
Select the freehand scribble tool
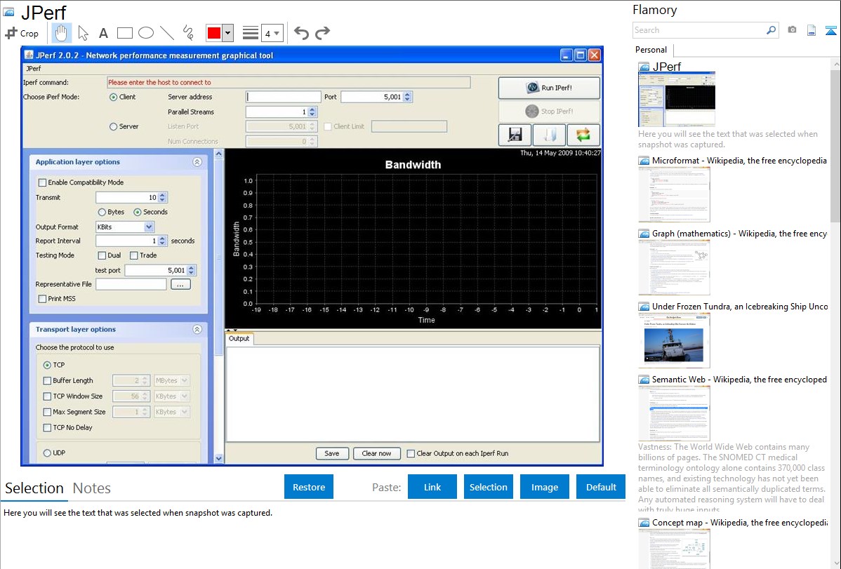pyautogui.click(x=188, y=33)
